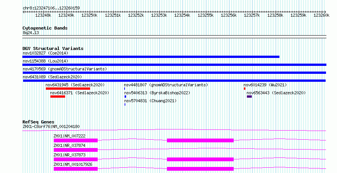The height and width of the screenshot is (173, 337).
Task: Select the purple nsv6563443 variant bar
Action: pos(249,97)
